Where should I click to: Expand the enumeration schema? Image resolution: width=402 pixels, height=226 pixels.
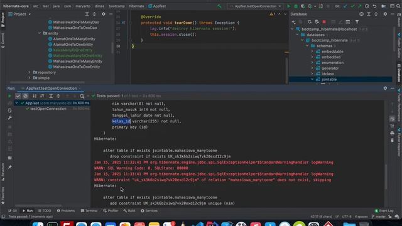tap(312, 63)
